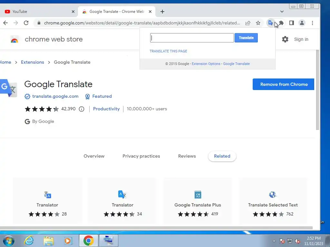Open the Translator card rated 34

pyautogui.click(x=122, y=201)
